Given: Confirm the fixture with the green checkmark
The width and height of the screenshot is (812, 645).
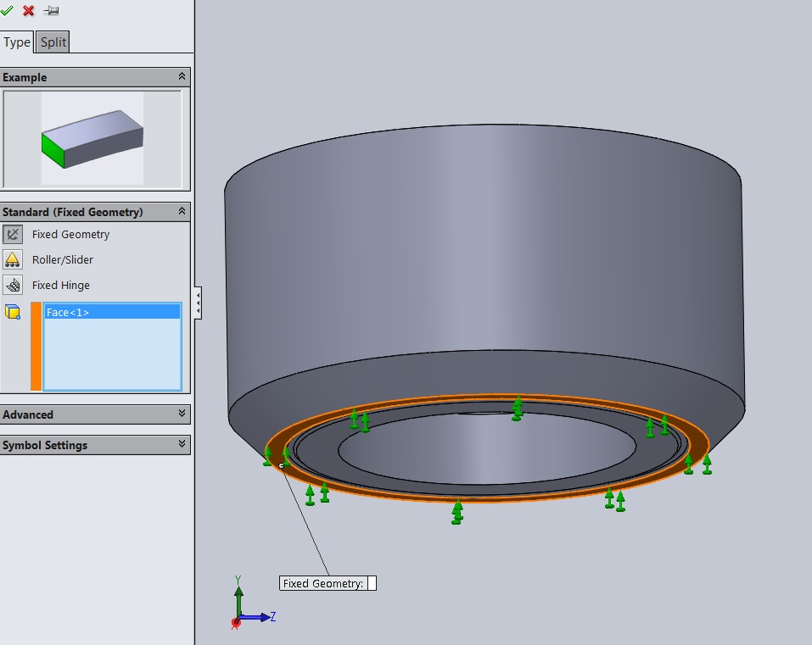Looking at the screenshot, I should point(7,10).
